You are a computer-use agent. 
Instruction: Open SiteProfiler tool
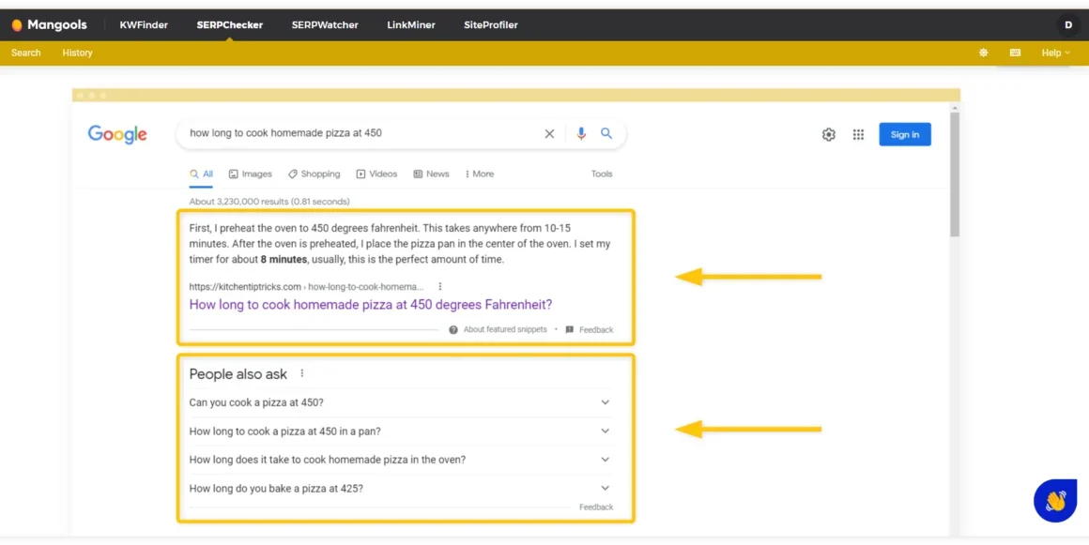pos(491,25)
